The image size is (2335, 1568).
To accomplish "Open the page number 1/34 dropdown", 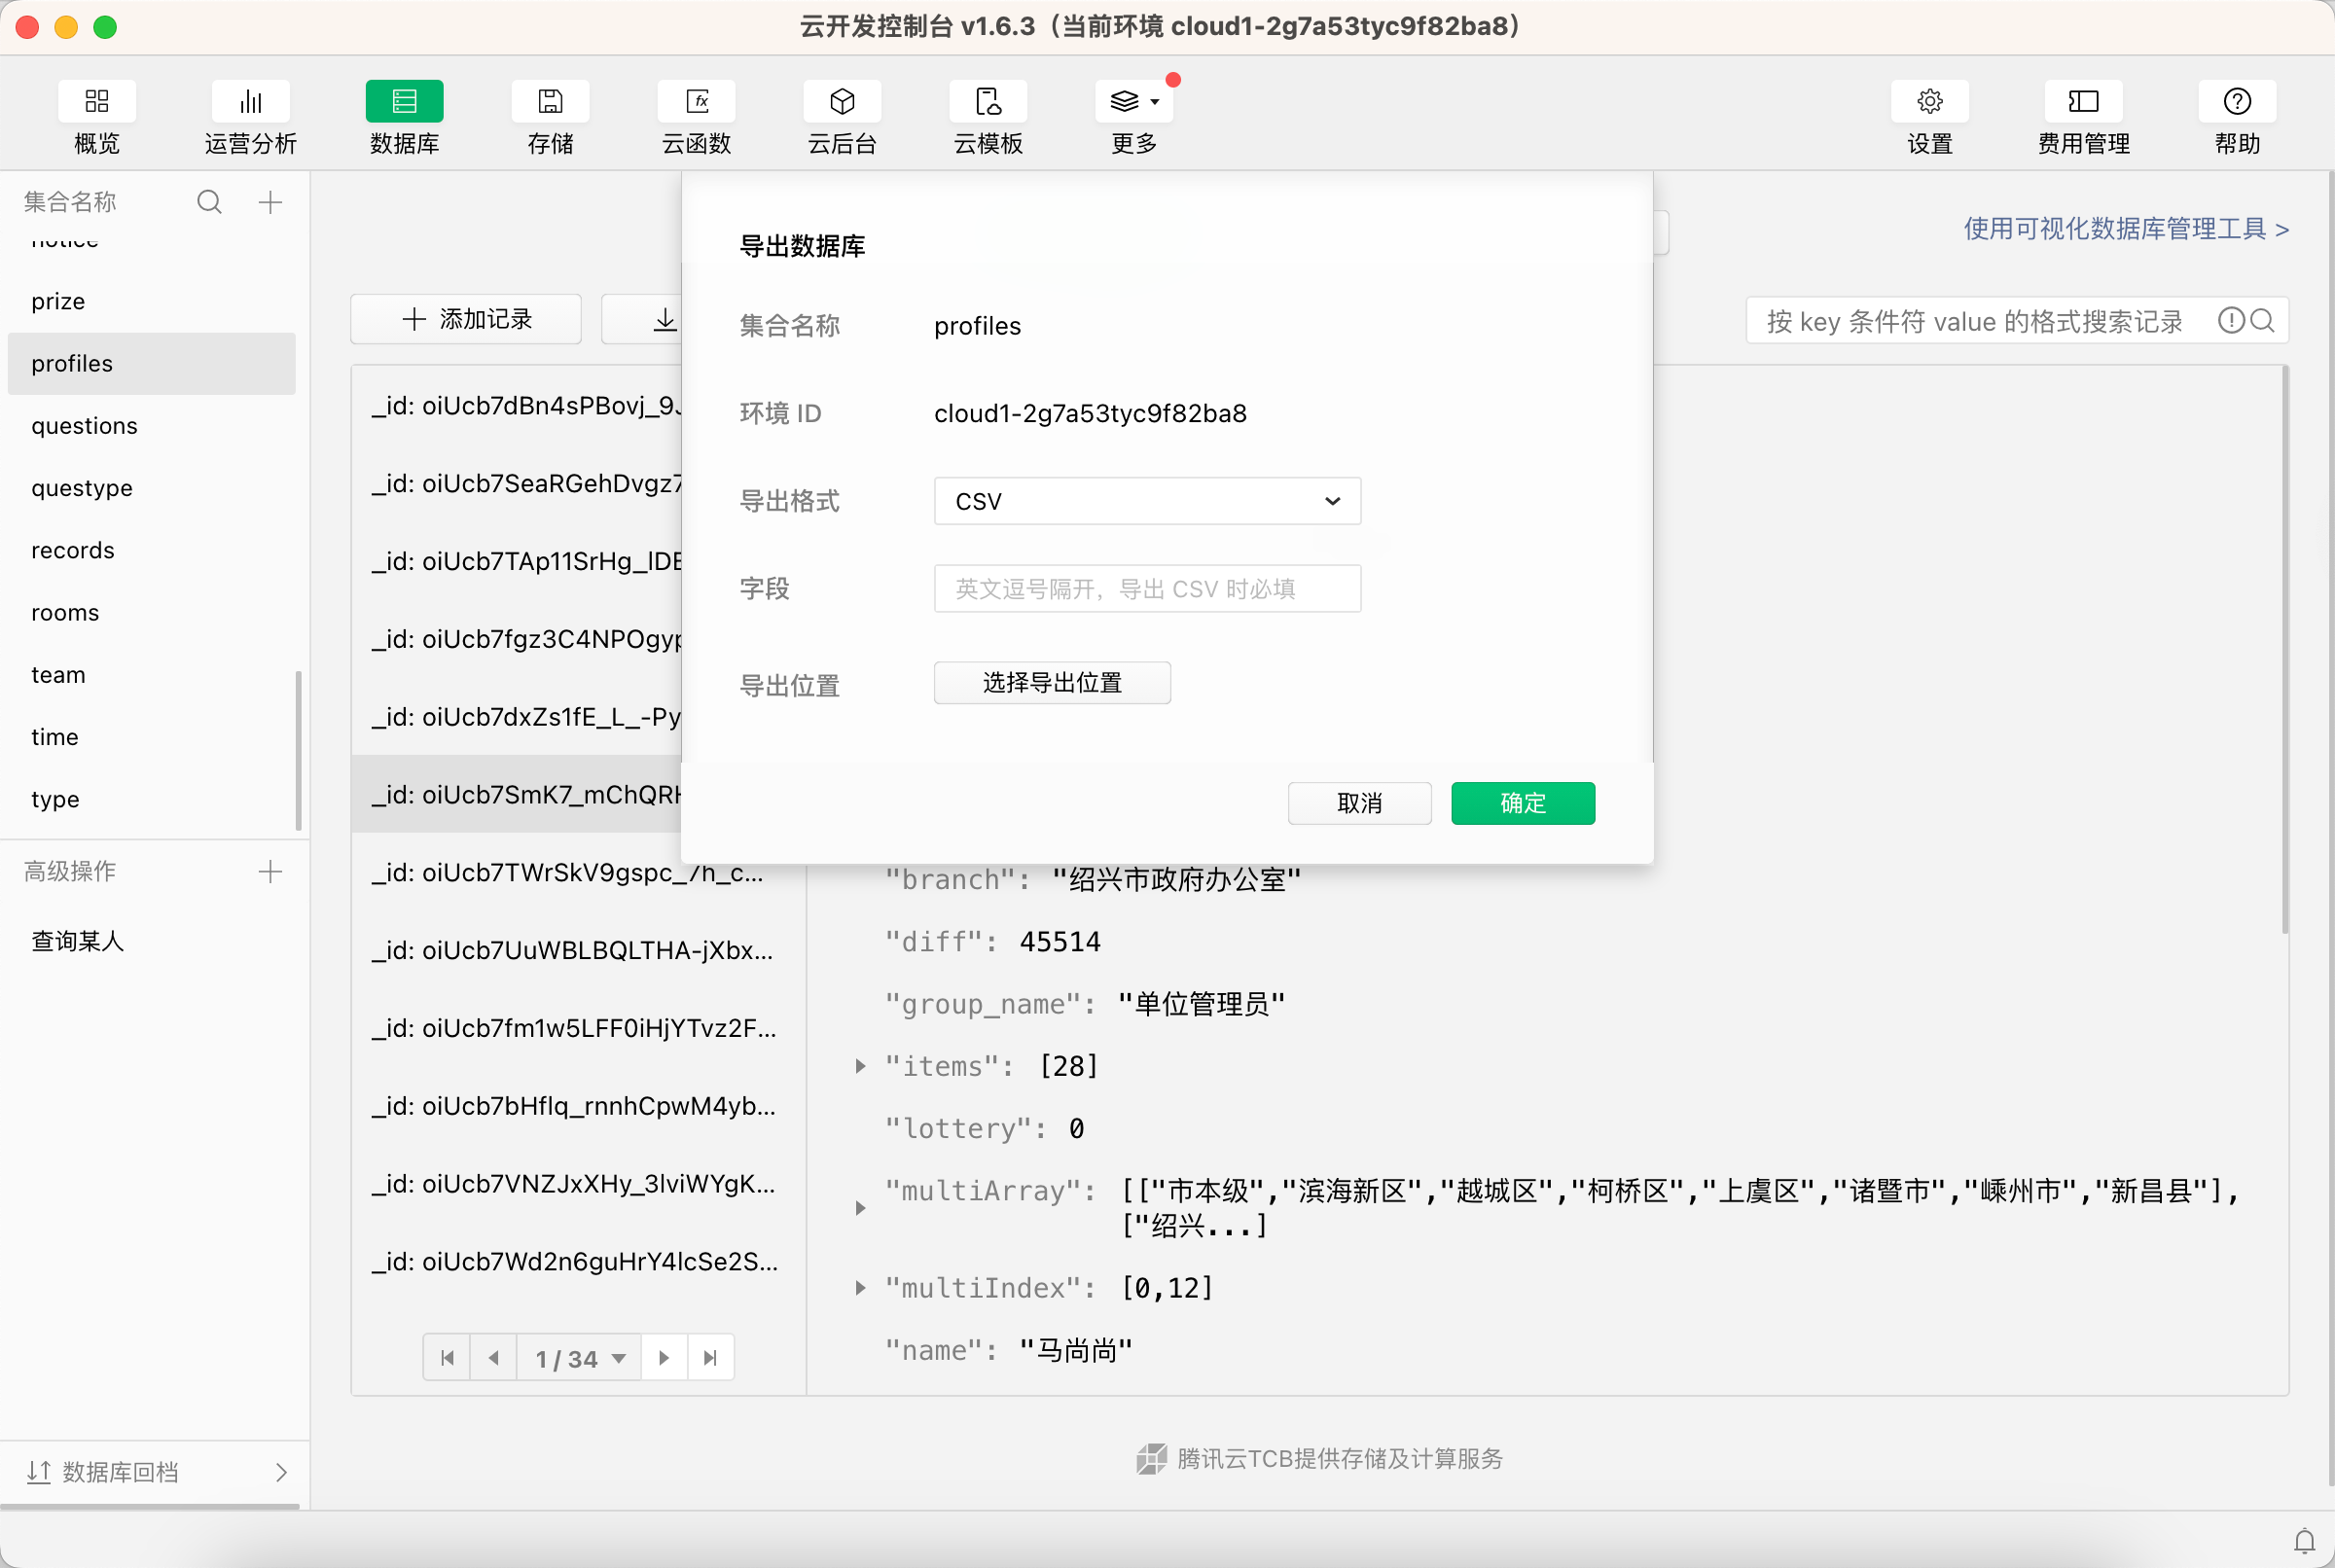I will click(x=579, y=1358).
